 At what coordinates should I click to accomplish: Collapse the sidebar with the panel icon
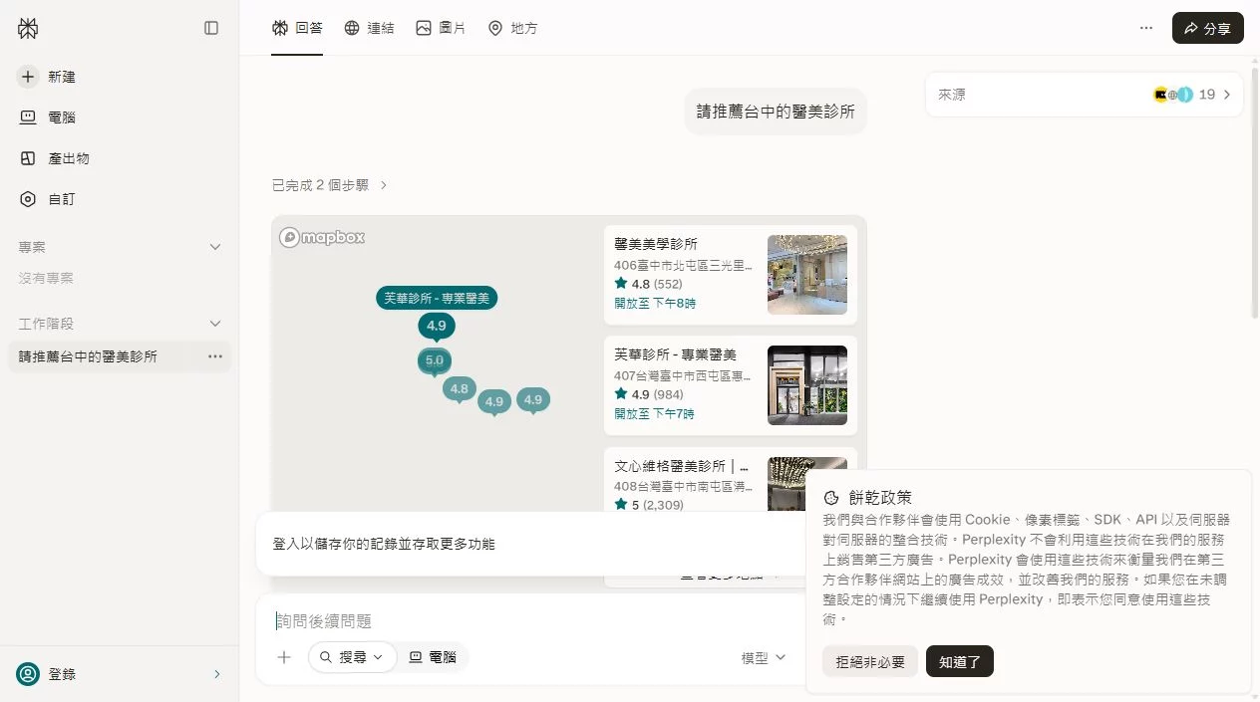[x=211, y=29]
